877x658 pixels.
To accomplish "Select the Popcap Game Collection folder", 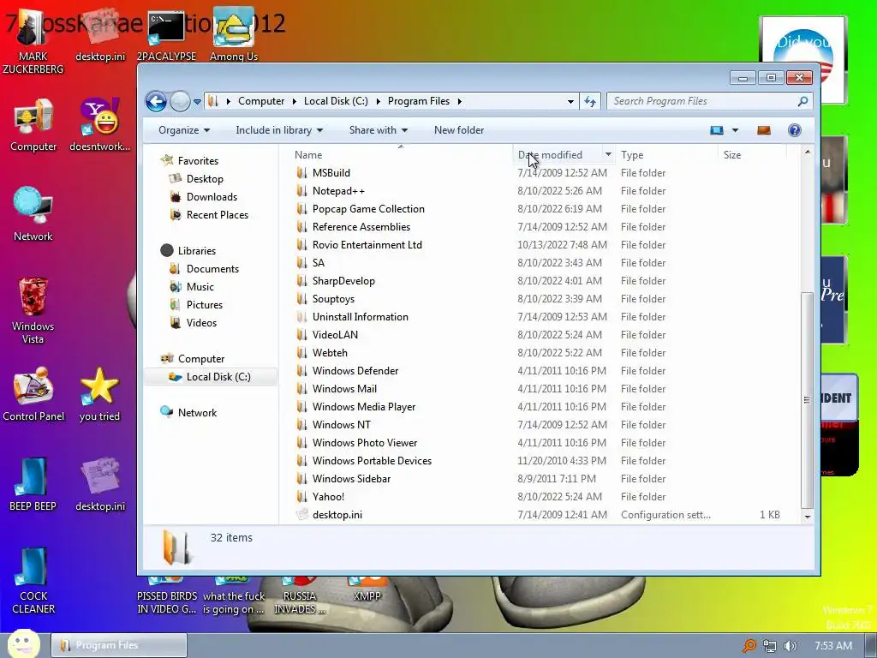I will click(x=368, y=209).
